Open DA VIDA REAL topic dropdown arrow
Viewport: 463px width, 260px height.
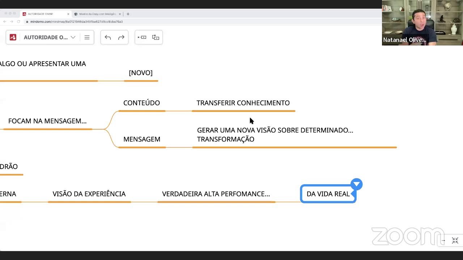[x=357, y=184]
